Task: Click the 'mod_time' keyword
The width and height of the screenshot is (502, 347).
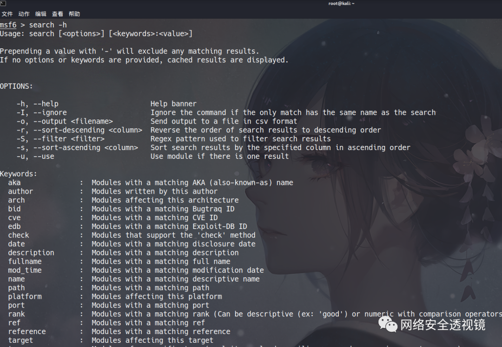Action: click(x=25, y=270)
